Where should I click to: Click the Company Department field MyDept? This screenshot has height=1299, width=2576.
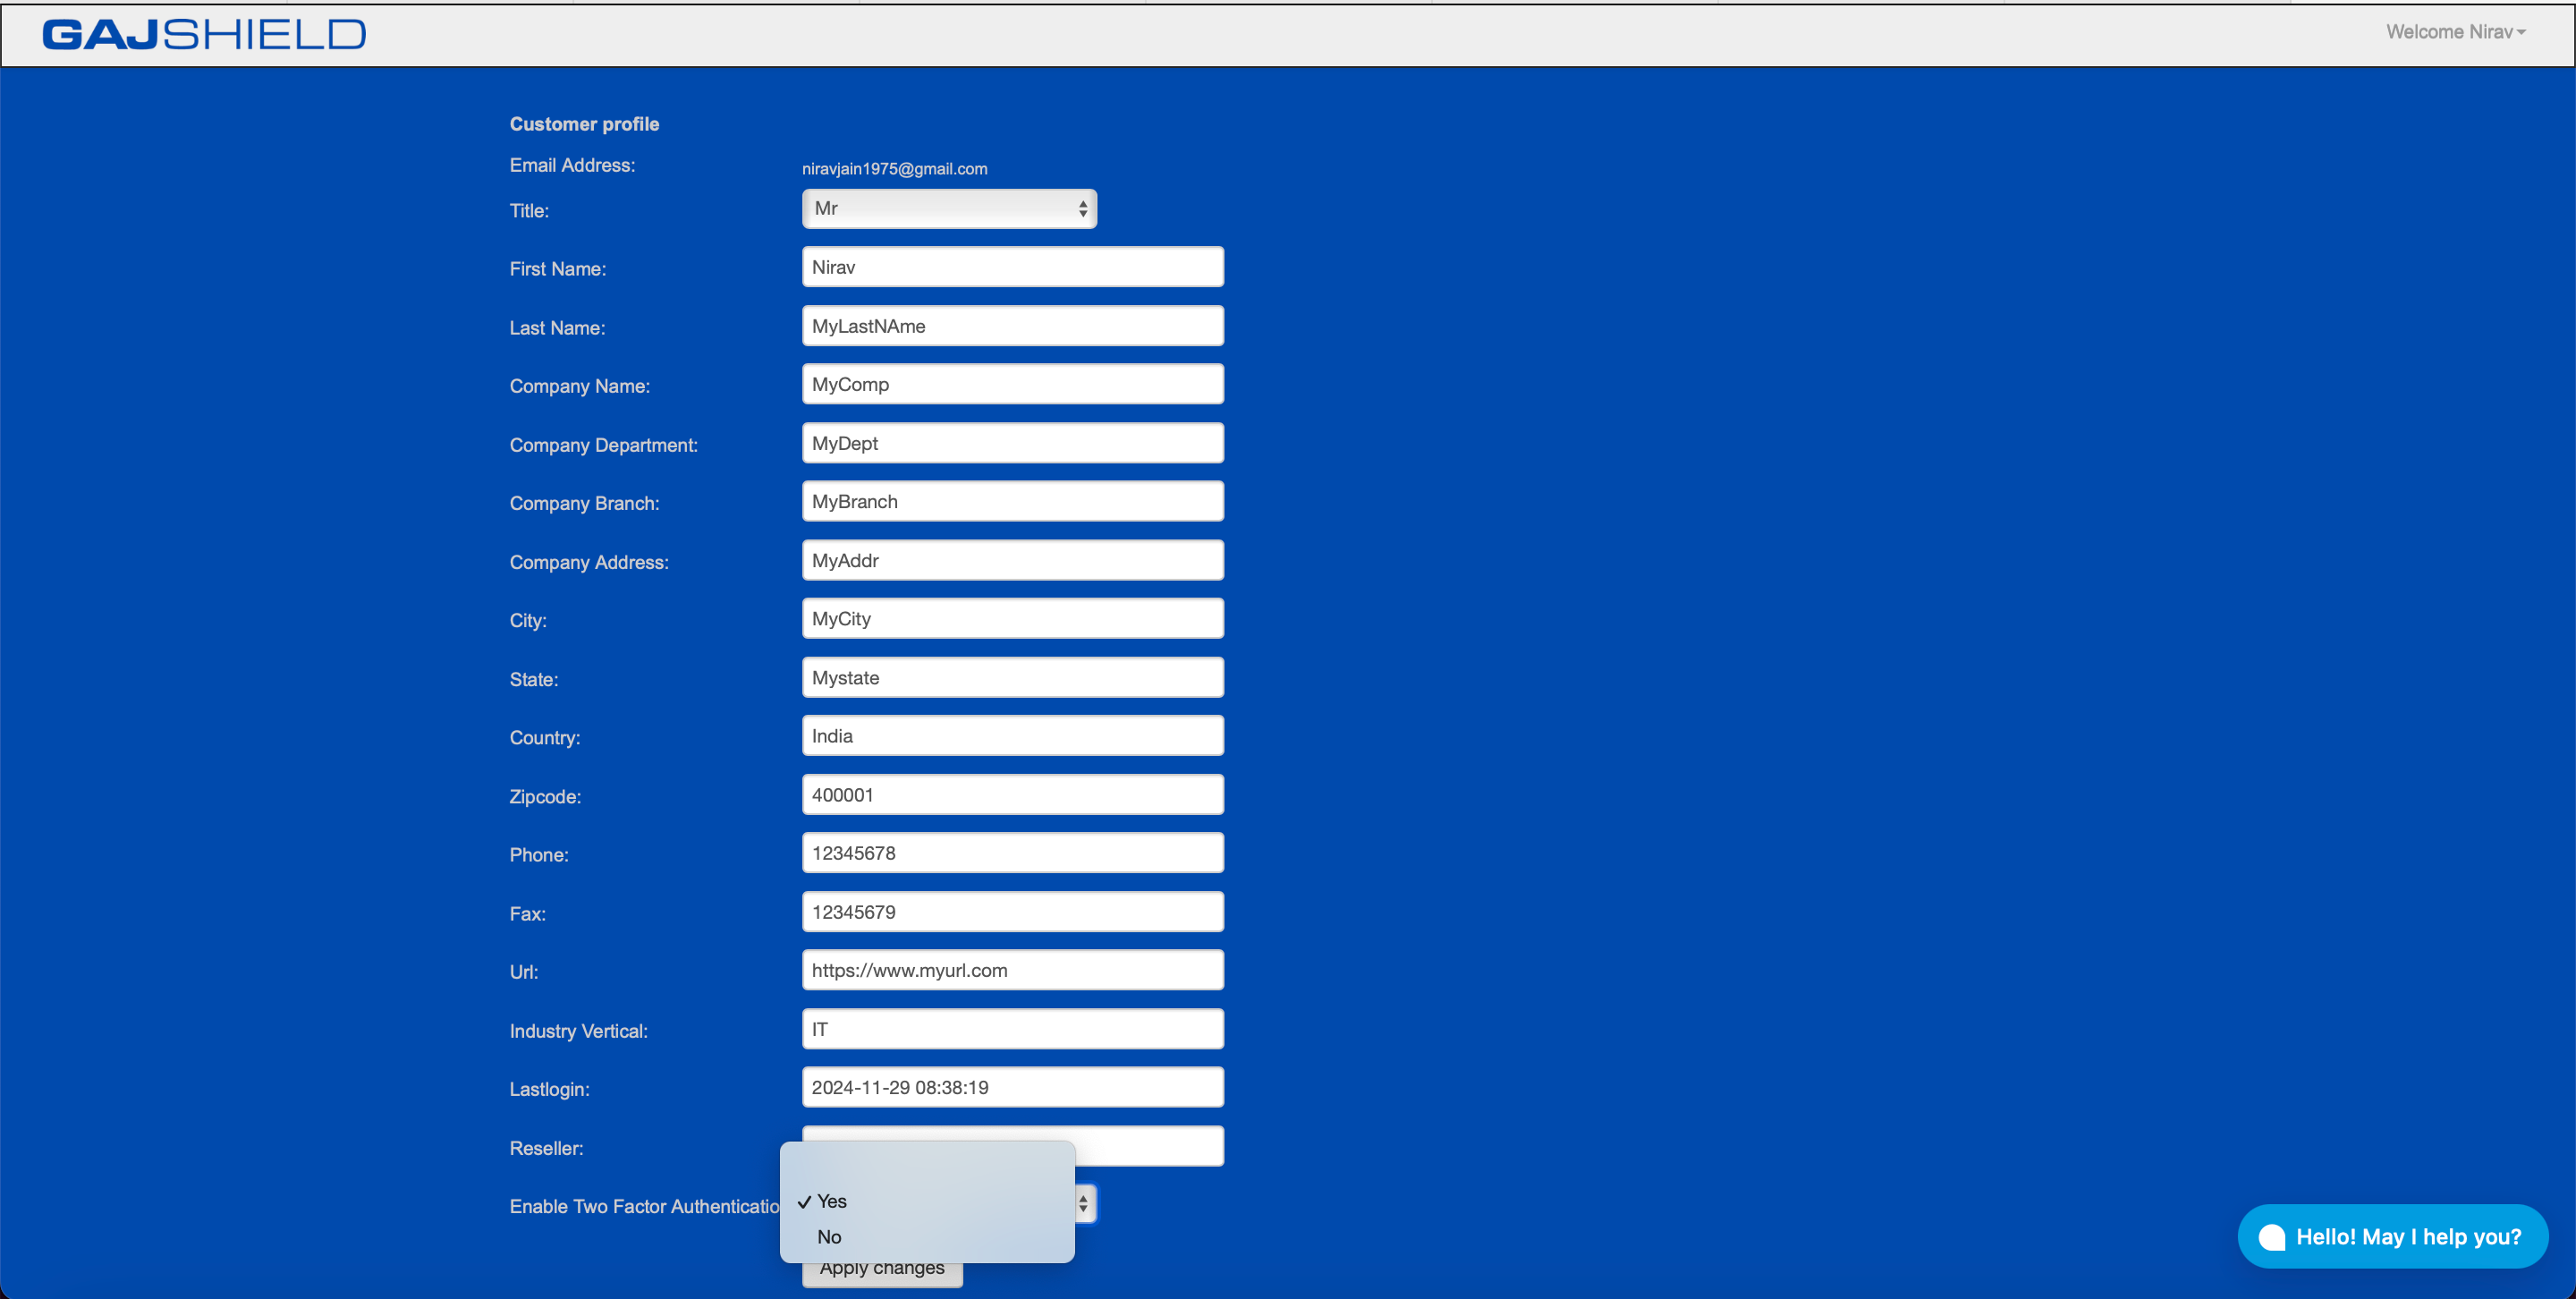point(1012,443)
